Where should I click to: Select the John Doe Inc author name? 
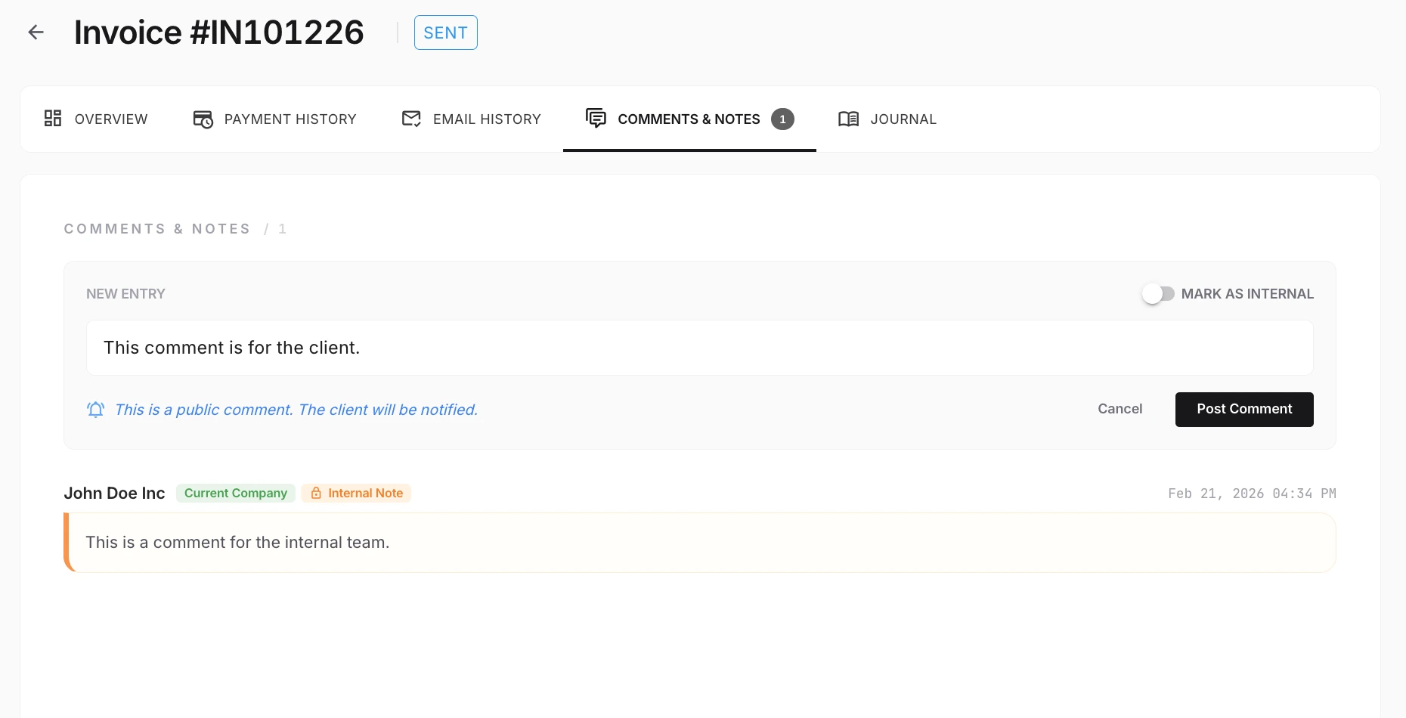[x=114, y=493]
